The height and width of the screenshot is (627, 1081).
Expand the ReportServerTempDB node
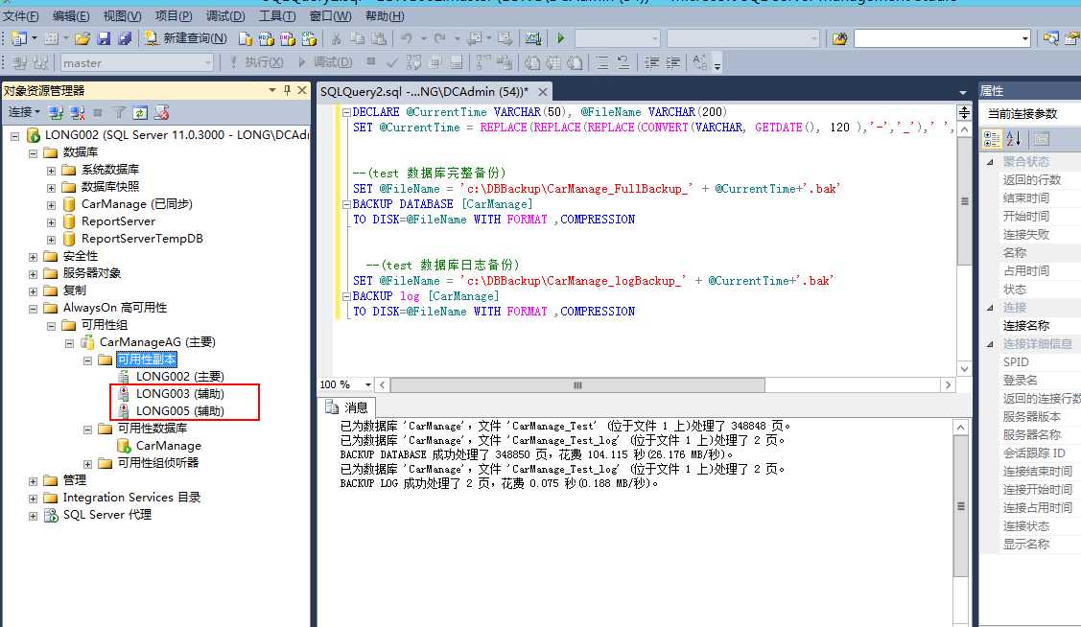pyautogui.click(x=51, y=240)
